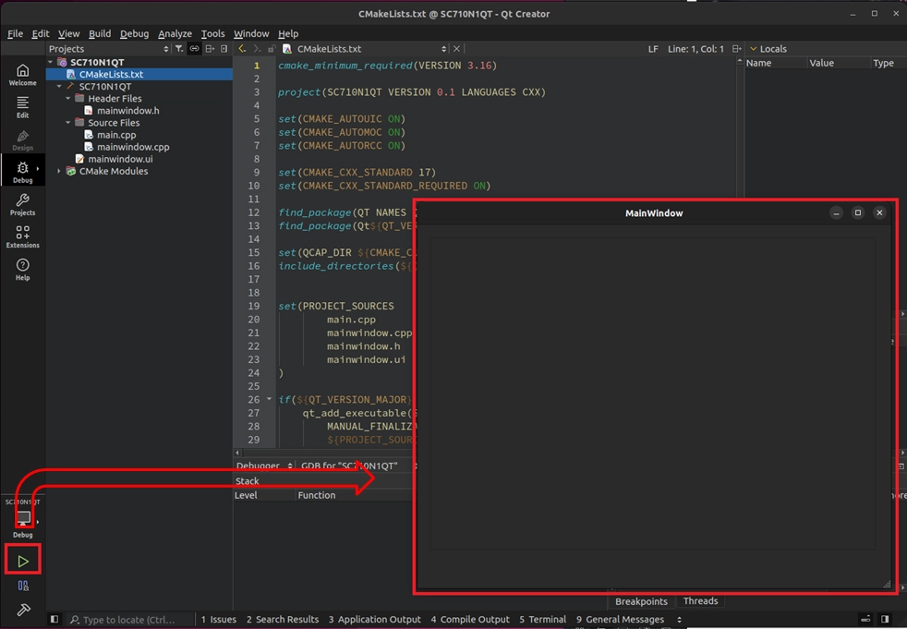
Task: Switch to the Breakpoints tab
Action: coord(641,601)
